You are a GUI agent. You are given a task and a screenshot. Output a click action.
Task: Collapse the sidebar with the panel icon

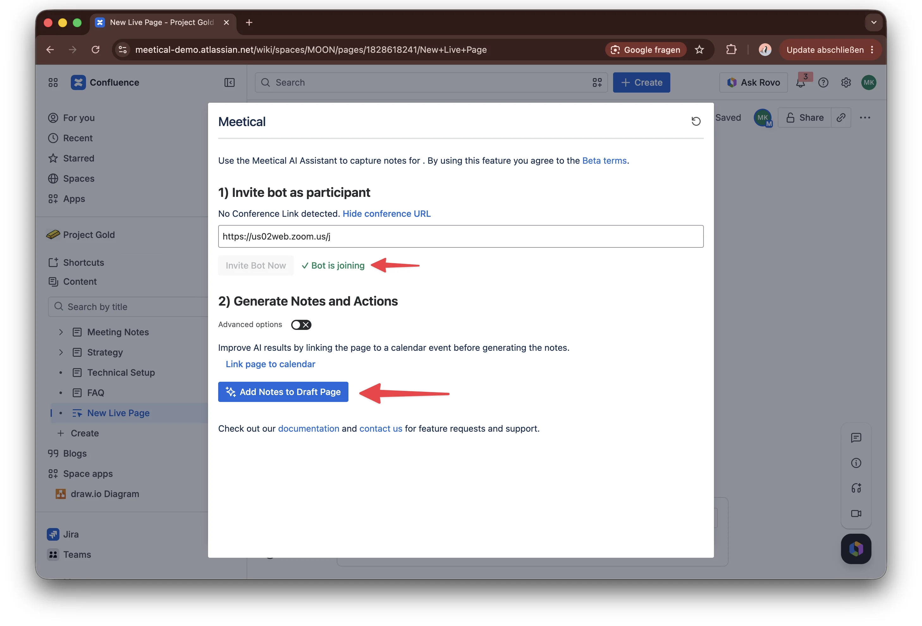229,82
